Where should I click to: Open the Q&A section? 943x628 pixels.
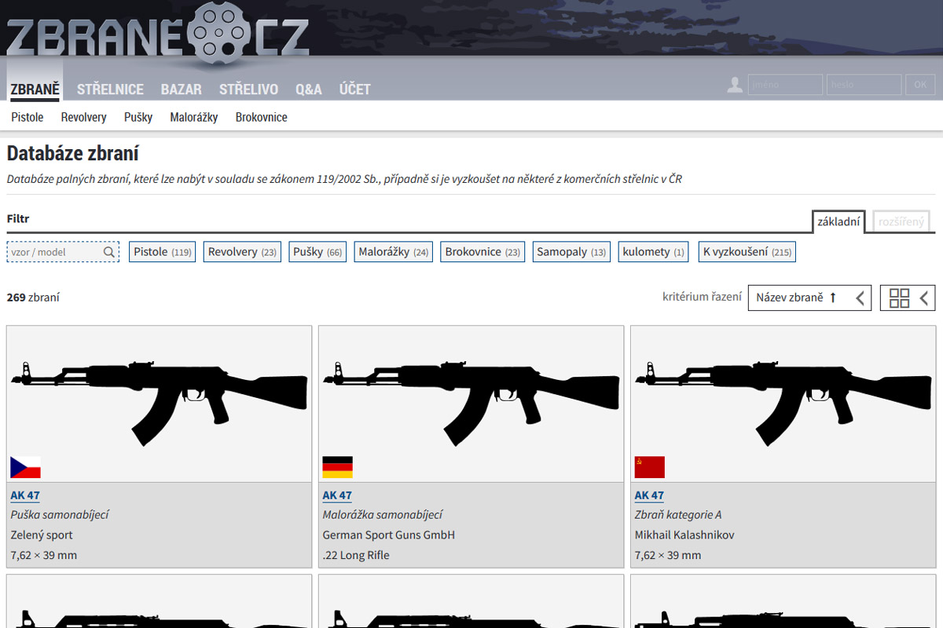pyautogui.click(x=309, y=89)
